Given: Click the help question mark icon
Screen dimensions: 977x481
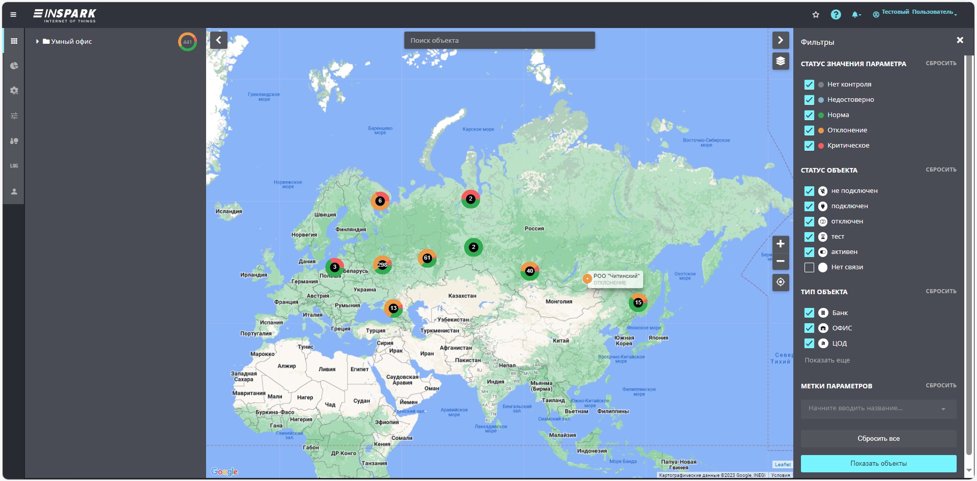Looking at the screenshot, I should [x=836, y=15].
